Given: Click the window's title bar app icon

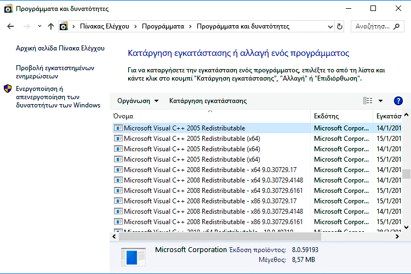Looking at the screenshot, I should 8,9.
